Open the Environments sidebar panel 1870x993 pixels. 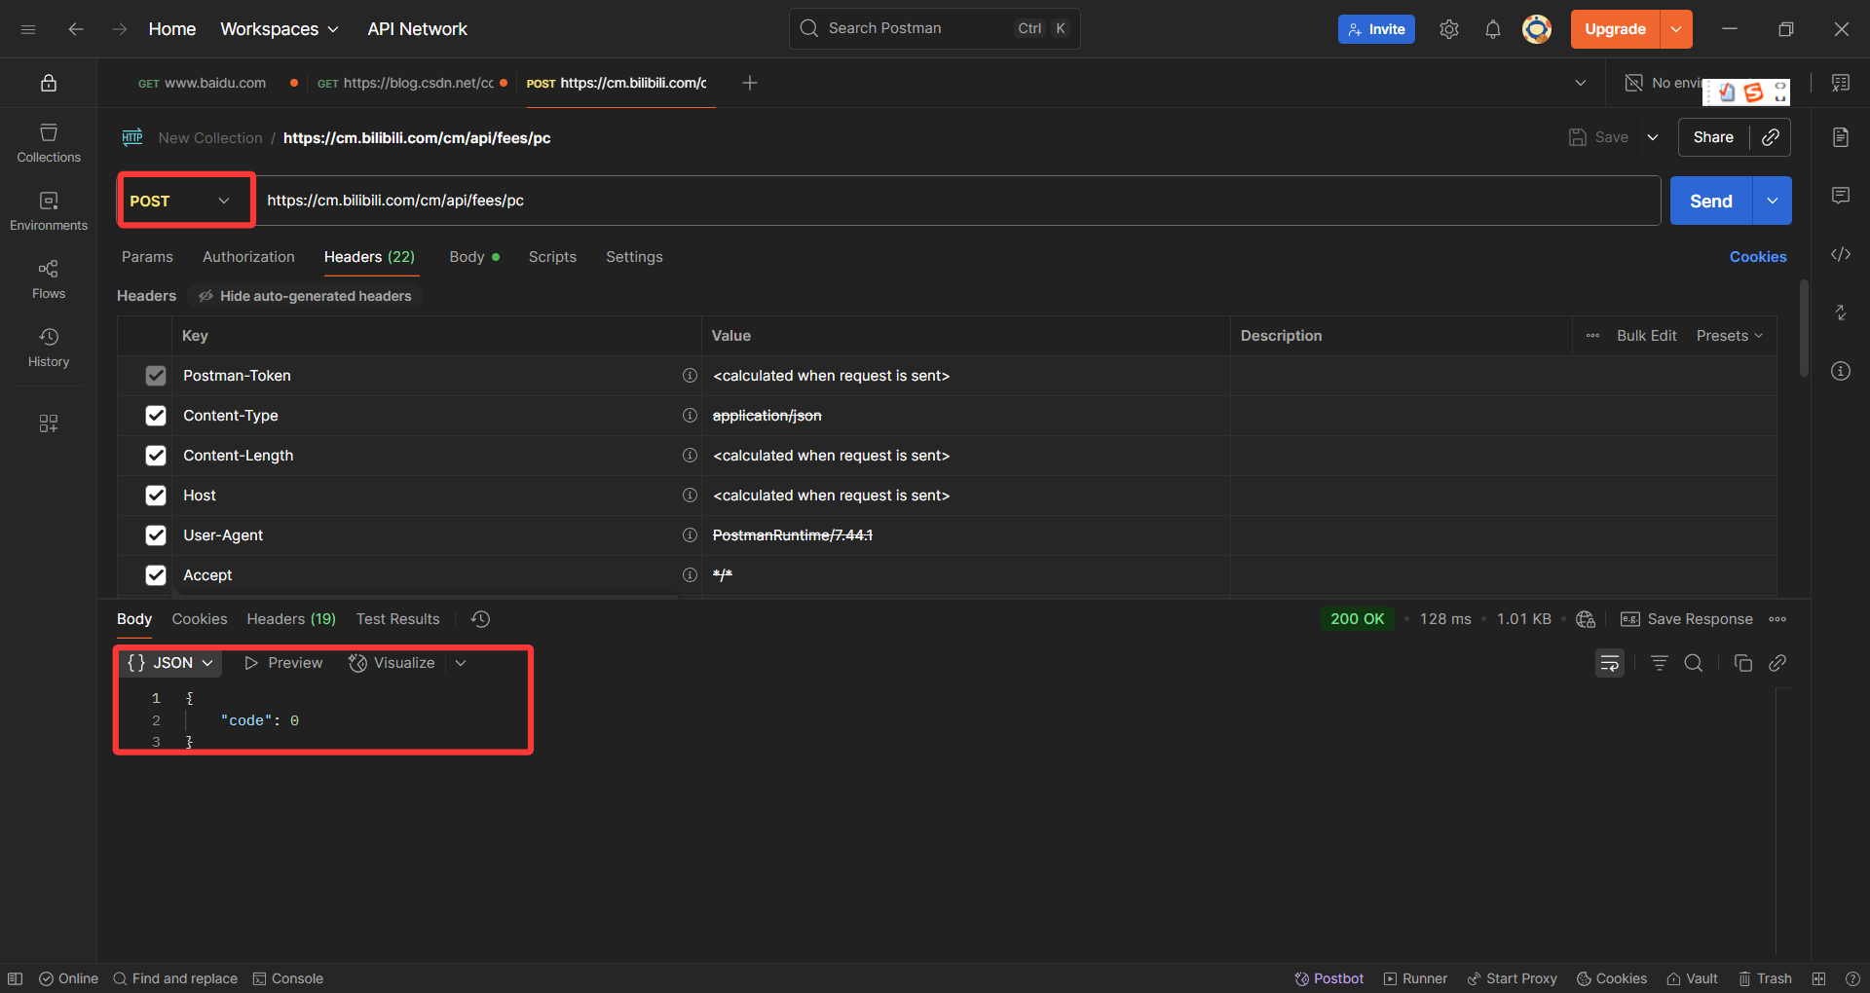[49, 211]
